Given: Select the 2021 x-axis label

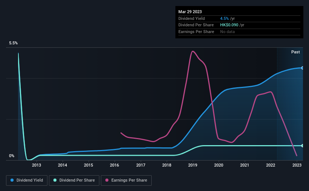Looking at the screenshot, I should click(245, 165).
